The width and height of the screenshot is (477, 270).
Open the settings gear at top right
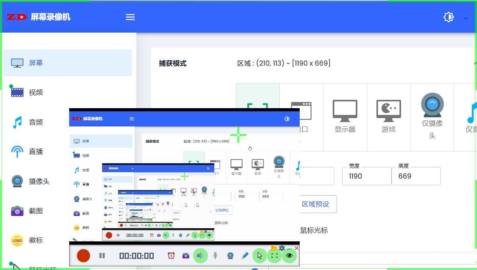(449, 17)
